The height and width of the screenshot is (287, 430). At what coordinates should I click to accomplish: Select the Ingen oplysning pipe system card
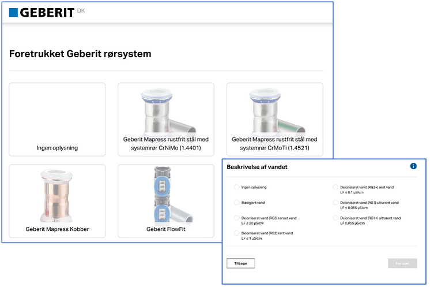coord(57,120)
